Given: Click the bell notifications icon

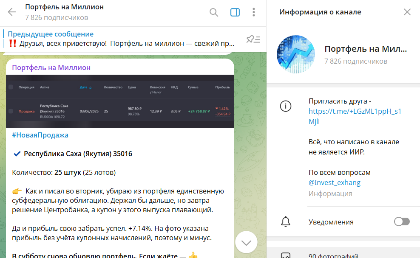Looking at the screenshot, I should pos(286,222).
